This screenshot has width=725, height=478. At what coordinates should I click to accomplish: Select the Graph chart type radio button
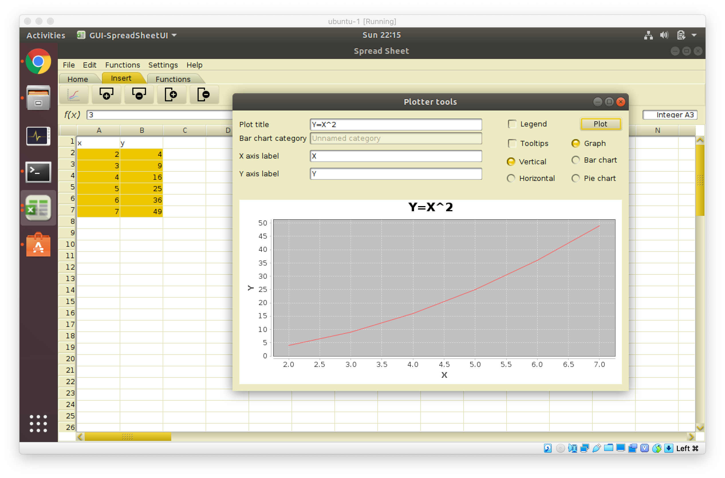tap(576, 143)
